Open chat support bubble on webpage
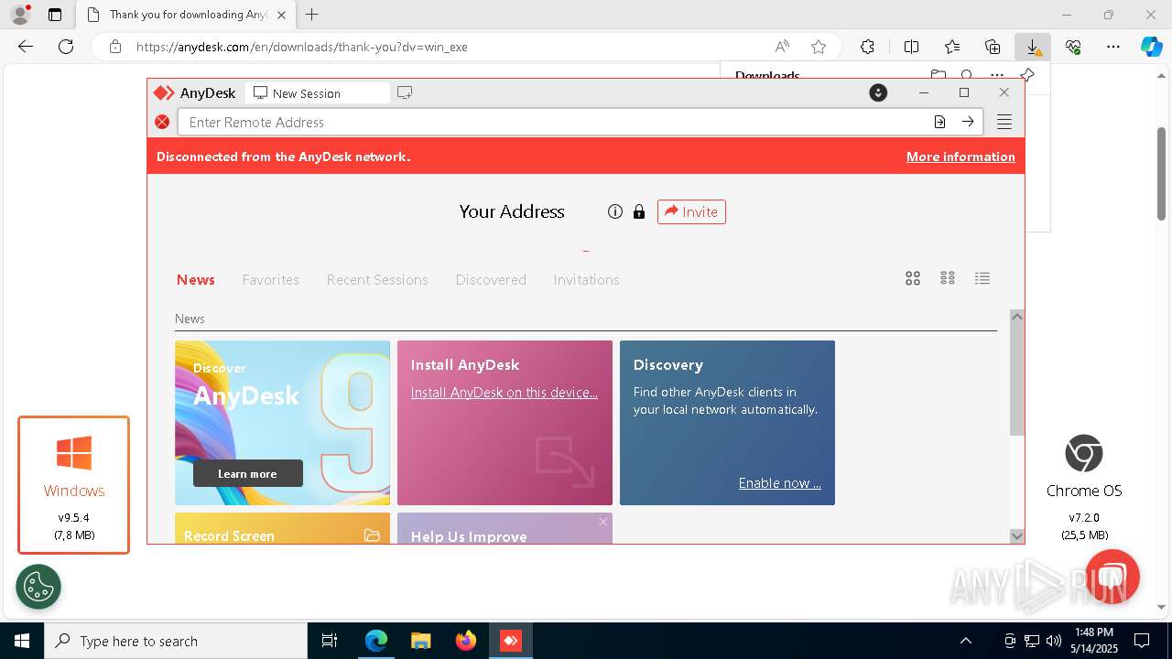 pos(1112,577)
